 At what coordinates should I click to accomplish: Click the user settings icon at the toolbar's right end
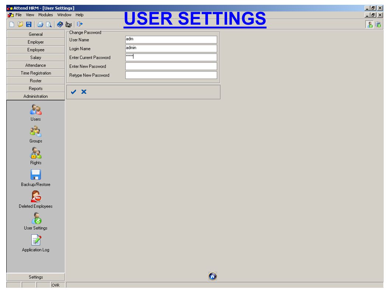(x=370, y=25)
